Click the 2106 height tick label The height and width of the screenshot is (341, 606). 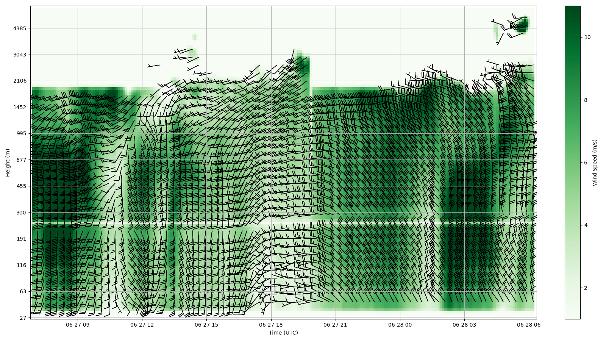pyautogui.click(x=20, y=81)
